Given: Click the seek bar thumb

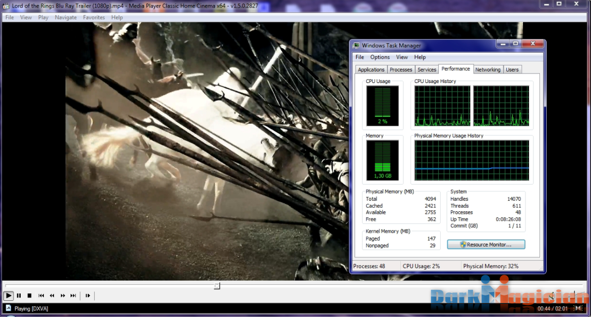Looking at the screenshot, I should coord(217,286).
